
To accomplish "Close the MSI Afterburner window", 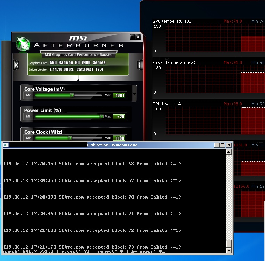I will [x=138, y=37].
